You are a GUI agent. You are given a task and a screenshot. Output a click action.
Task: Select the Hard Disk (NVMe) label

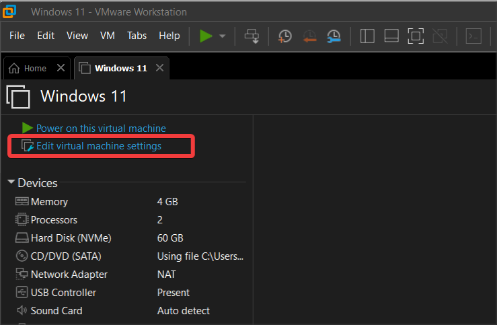click(x=71, y=238)
